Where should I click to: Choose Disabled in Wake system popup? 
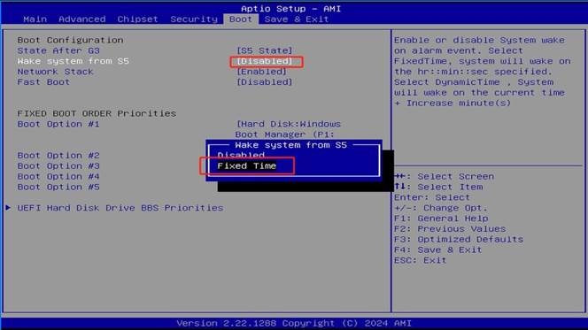(x=241, y=155)
